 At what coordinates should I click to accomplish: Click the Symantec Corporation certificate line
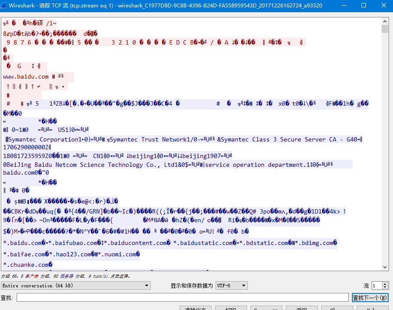184,139
